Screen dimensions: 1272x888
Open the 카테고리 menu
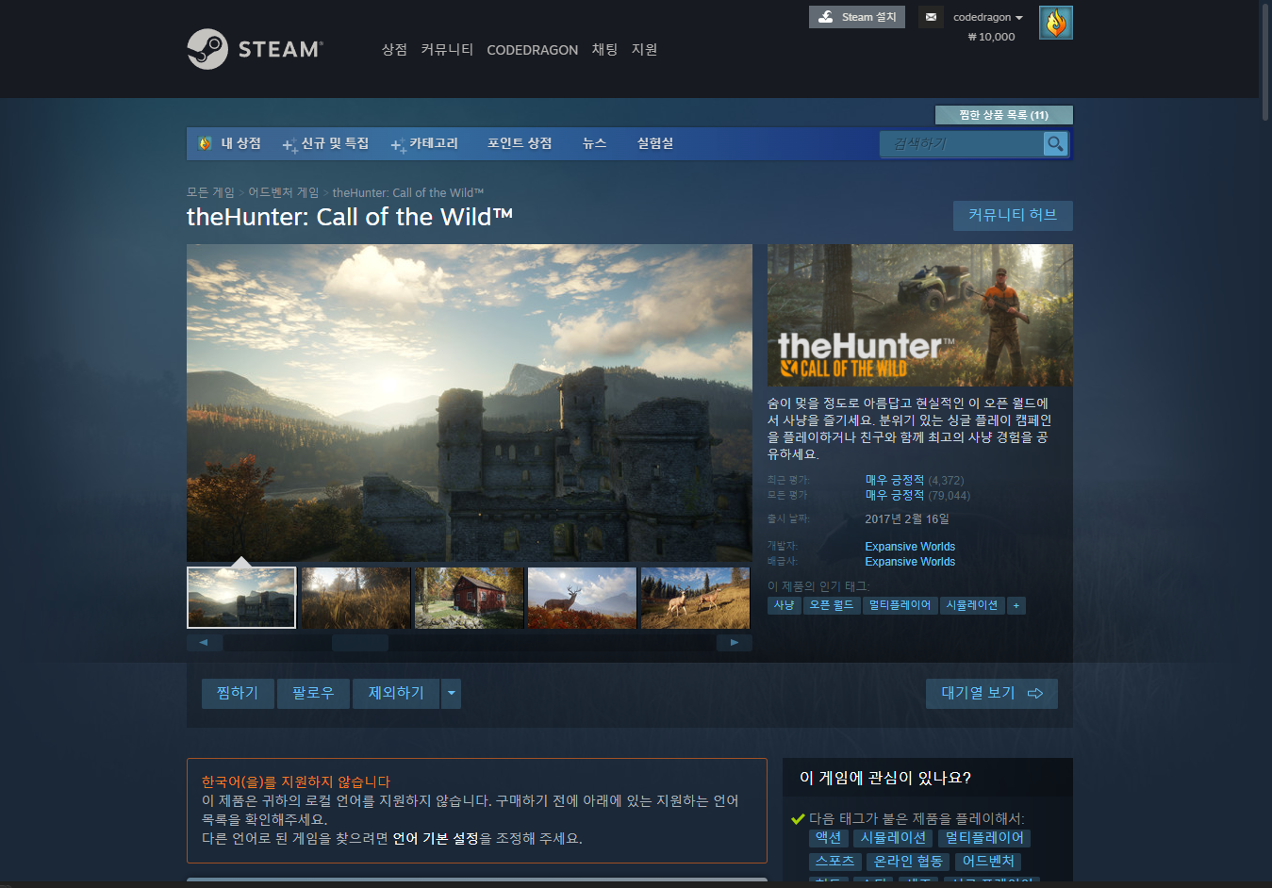425,143
